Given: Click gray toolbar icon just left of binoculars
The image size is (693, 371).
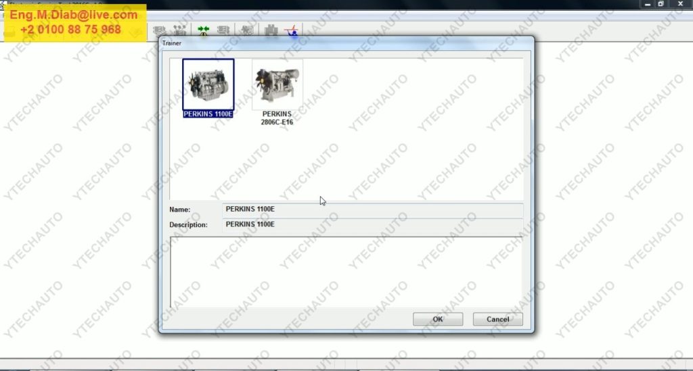Looking at the screenshot, I should click(248, 31).
